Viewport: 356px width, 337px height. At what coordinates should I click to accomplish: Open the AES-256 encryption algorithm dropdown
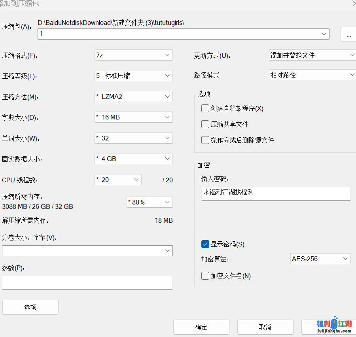point(320,259)
